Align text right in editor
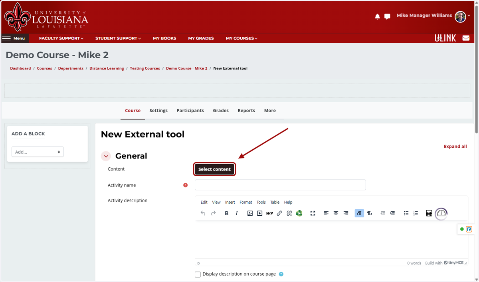Viewport: 479px width, 282px height. click(x=346, y=213)
